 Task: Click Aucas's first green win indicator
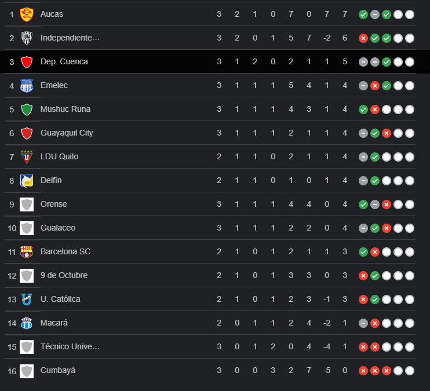[363, 14]
